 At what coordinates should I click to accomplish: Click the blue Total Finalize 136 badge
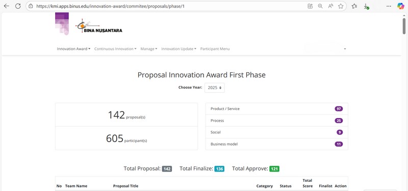[x=219, y=169]
